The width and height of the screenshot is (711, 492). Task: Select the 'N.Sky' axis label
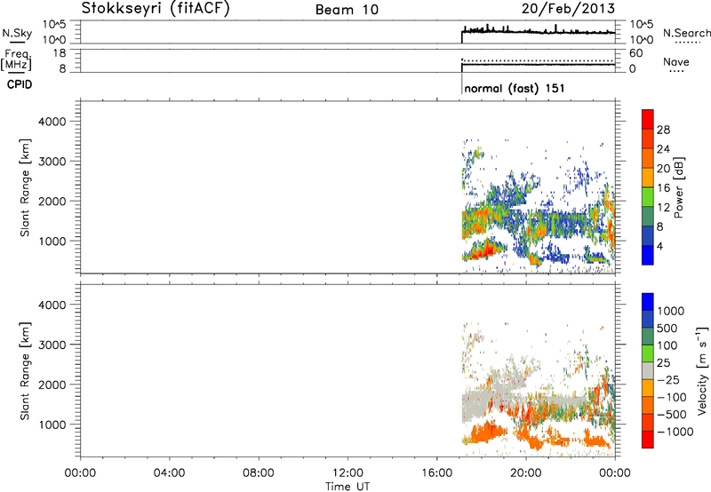click(17, 33)
